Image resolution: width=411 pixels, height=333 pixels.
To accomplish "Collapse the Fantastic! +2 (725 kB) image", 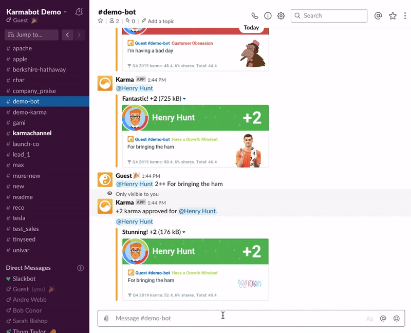I will (x=184, y=99).
